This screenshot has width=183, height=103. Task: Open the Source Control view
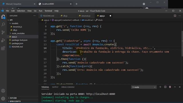pyautogui.click(x=3, y=32)
